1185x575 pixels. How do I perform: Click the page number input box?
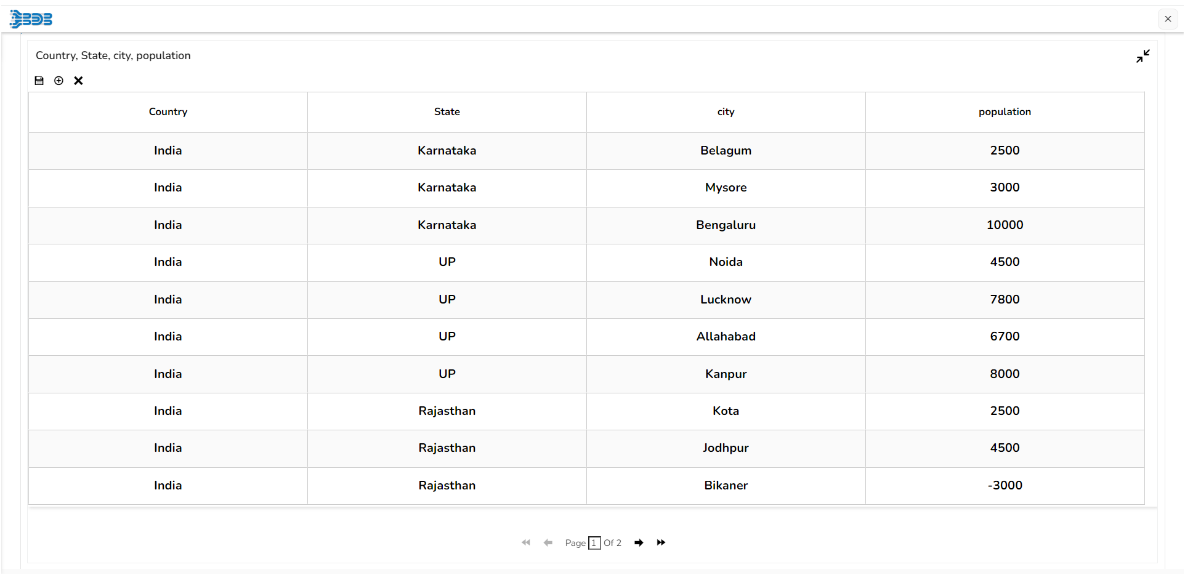coord(594,543)
